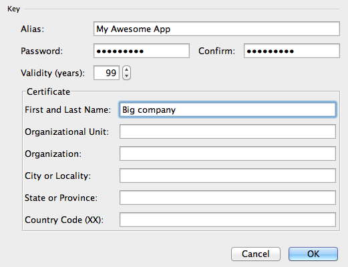Screen dimensions: 348x267
Task: Click the Confirm label text
Action: 216,51
